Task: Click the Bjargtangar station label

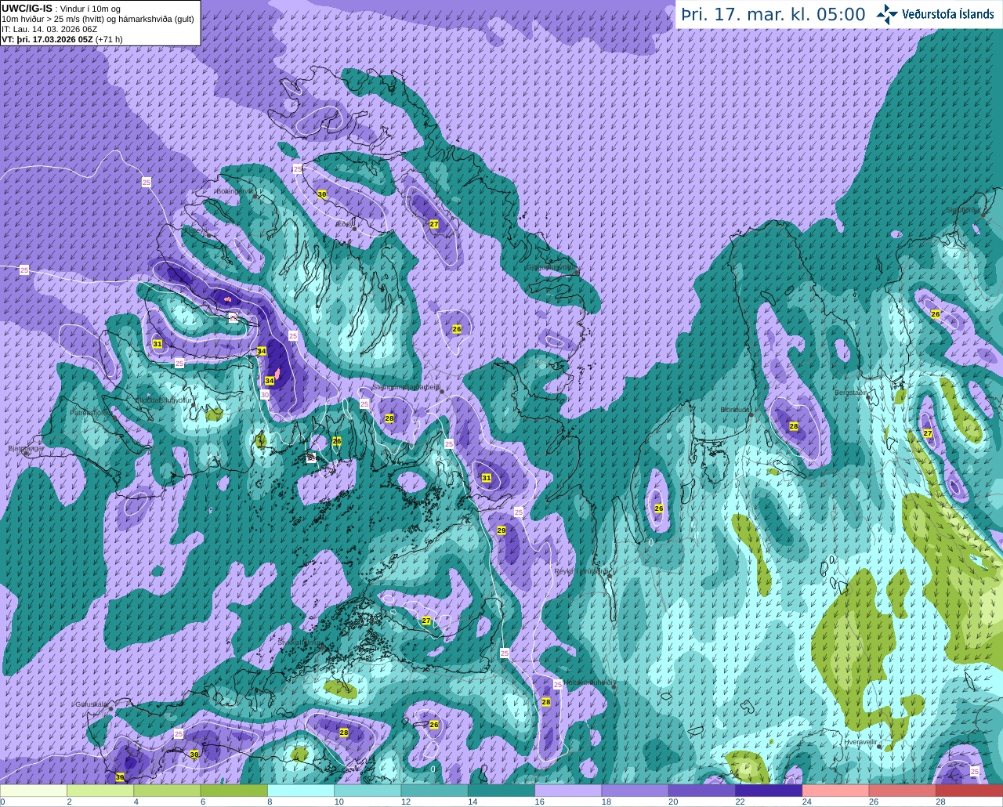Action: click(26, 448)
